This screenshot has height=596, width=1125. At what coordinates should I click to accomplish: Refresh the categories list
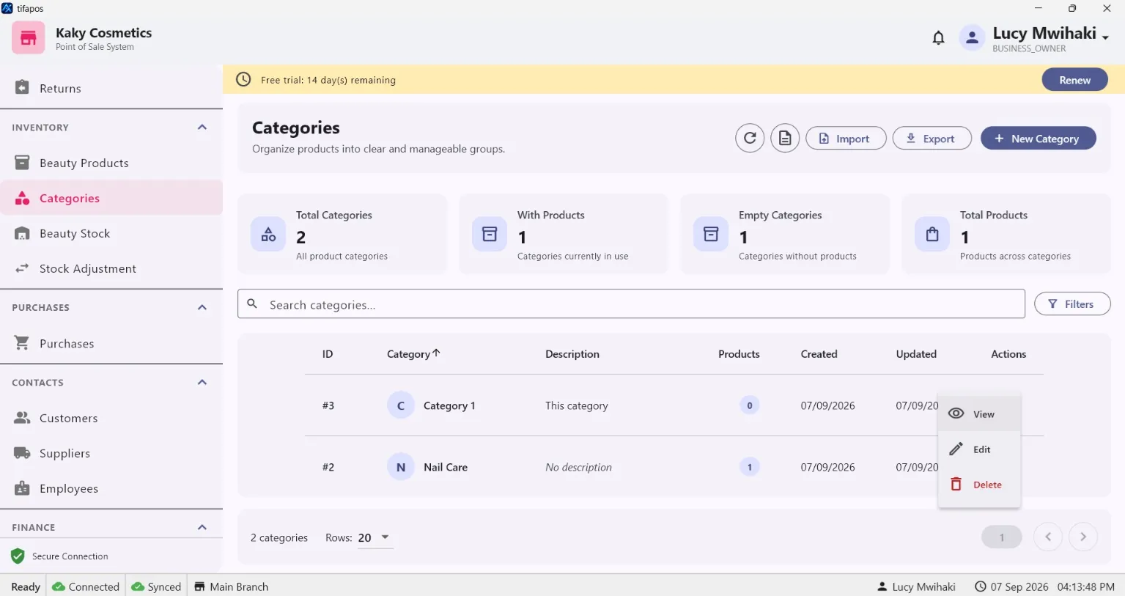(750, 138)
